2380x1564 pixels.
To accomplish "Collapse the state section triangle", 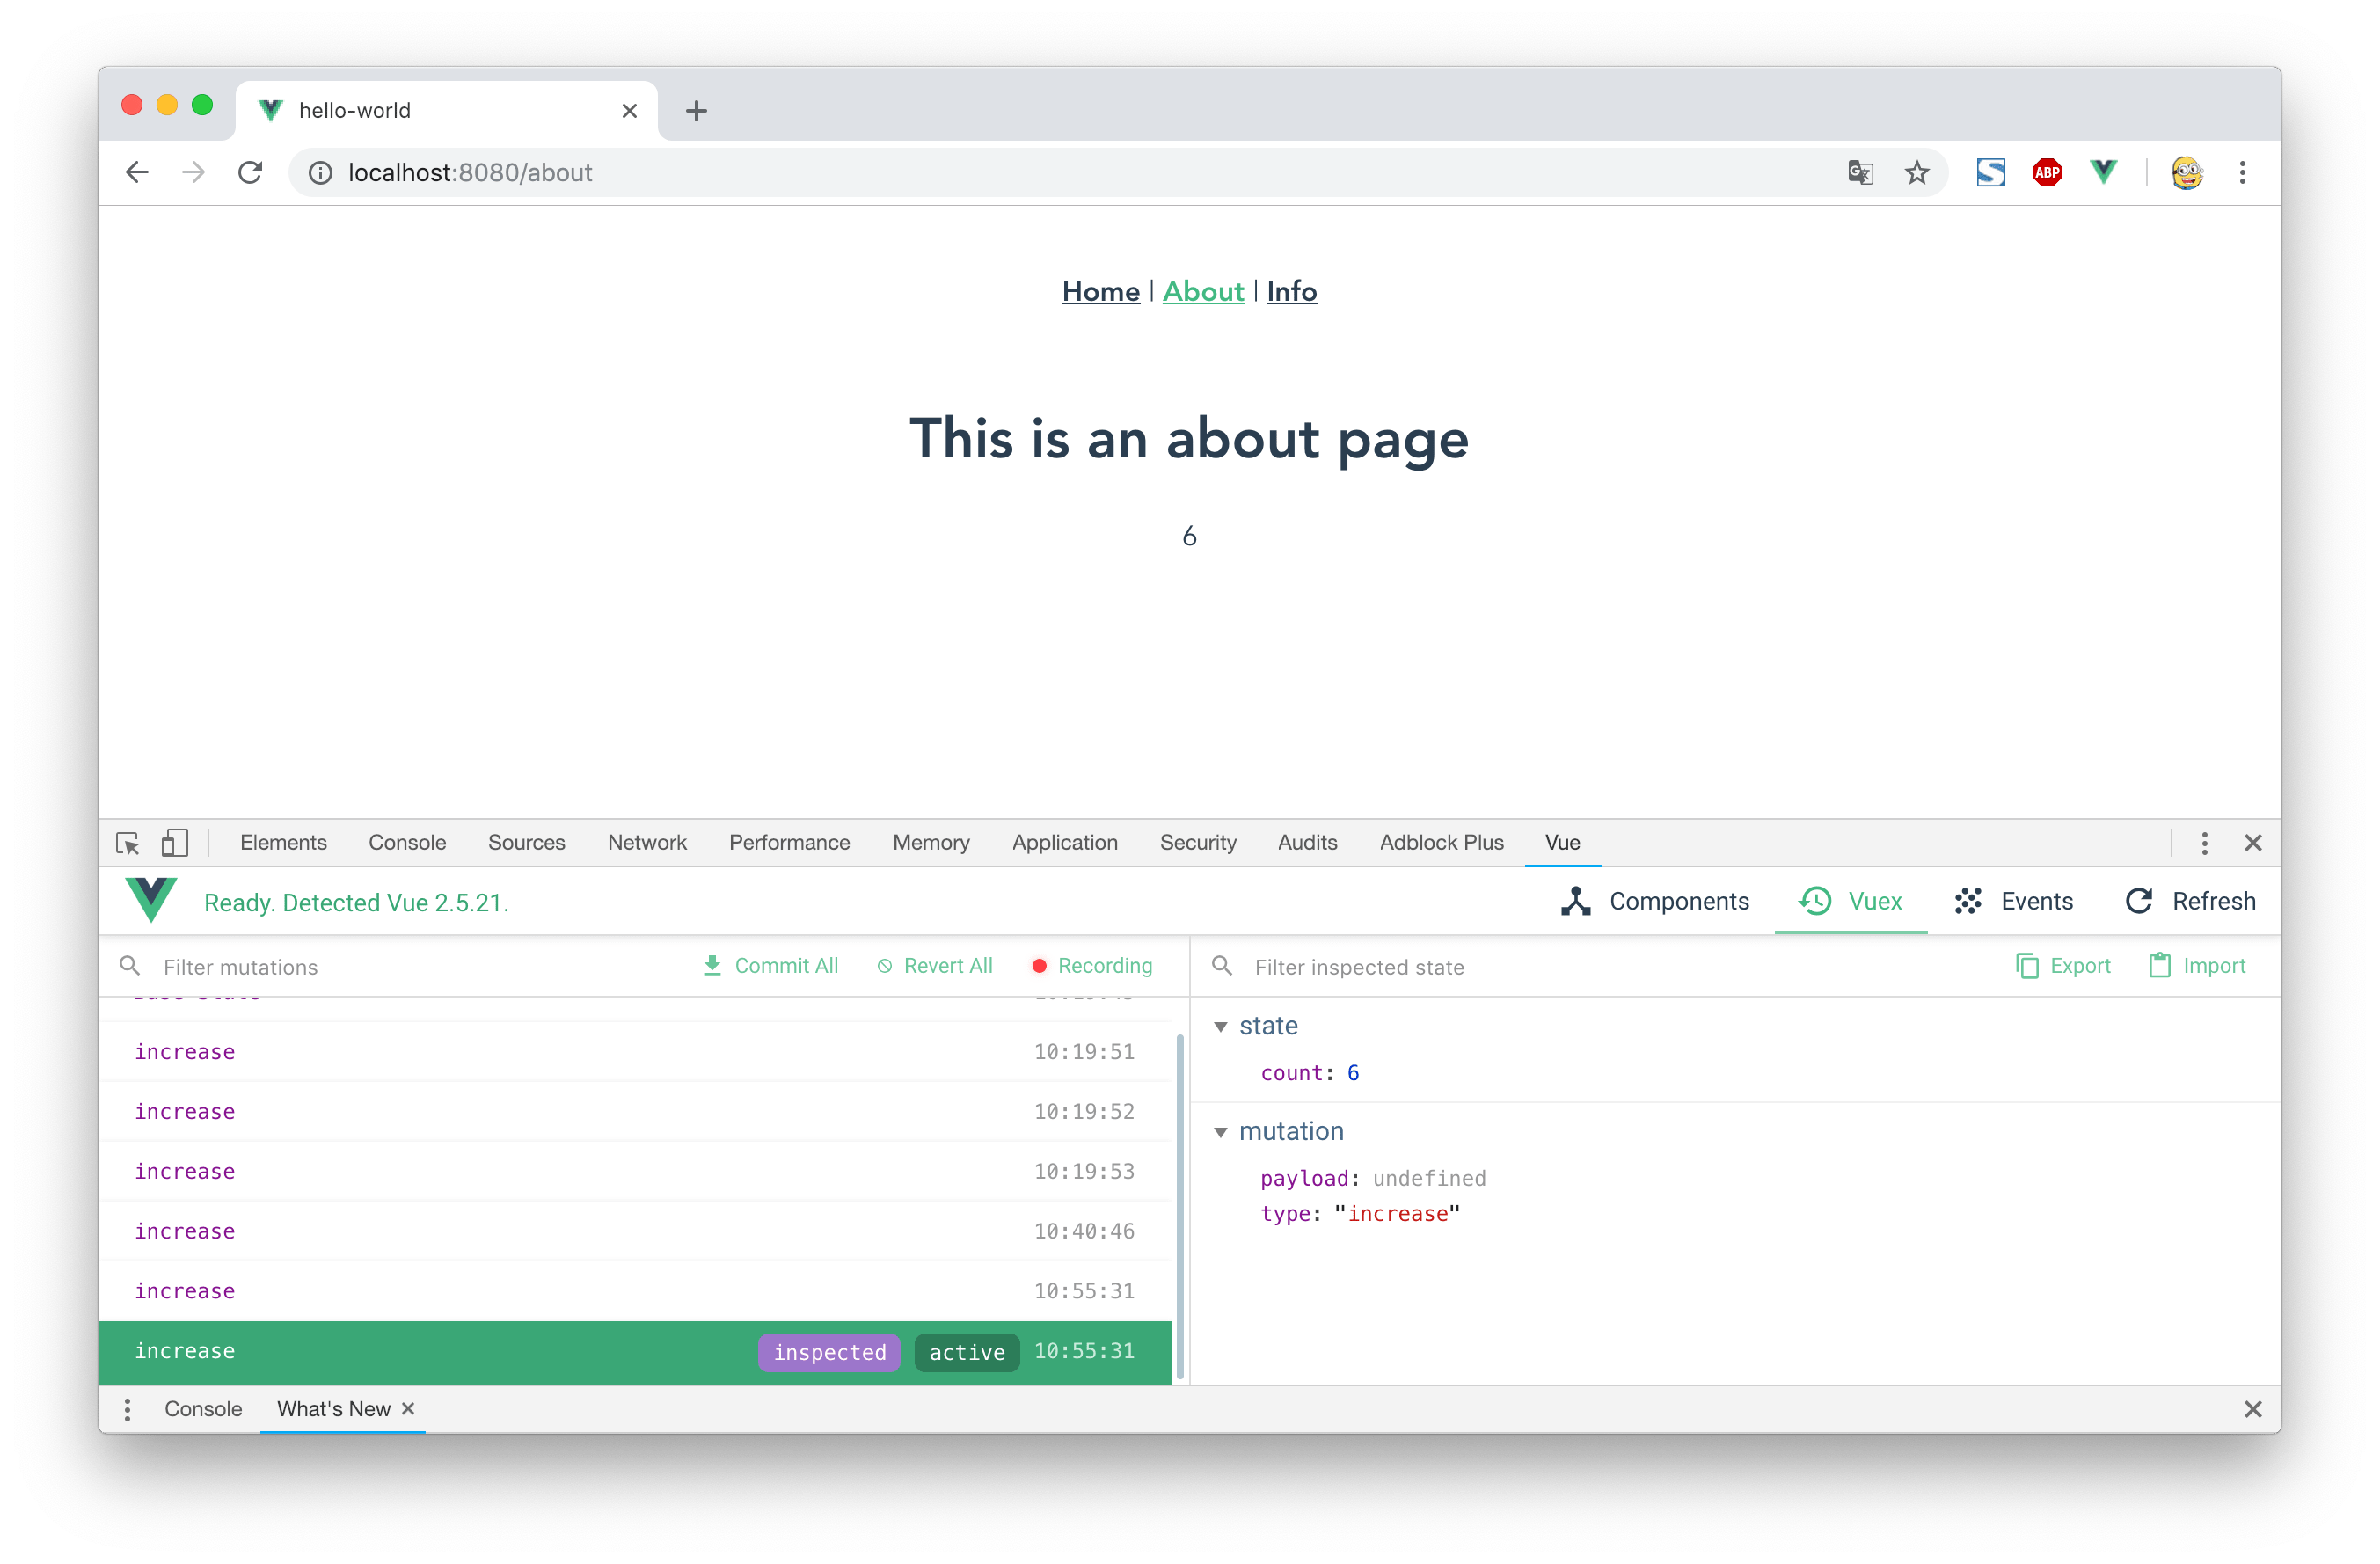I will (1220, 1027).
